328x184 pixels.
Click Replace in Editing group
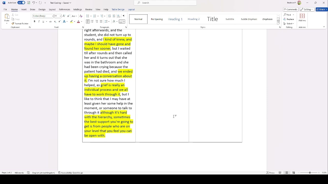(x=289, y=19)
